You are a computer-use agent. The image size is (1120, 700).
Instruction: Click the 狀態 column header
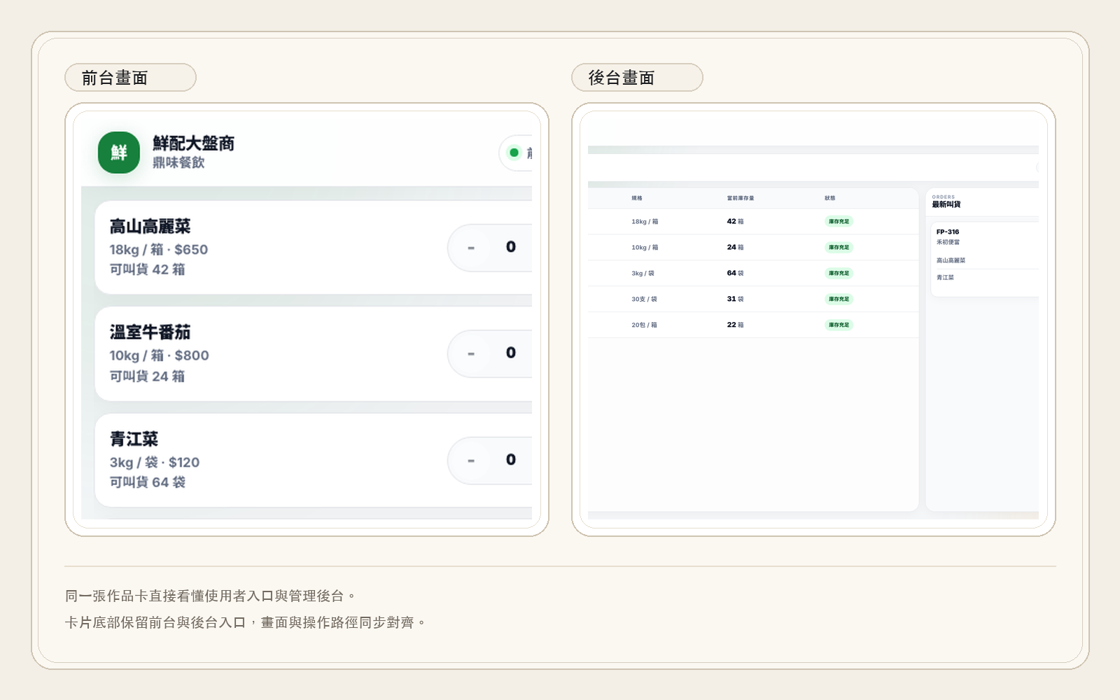[x=830, y=198]
